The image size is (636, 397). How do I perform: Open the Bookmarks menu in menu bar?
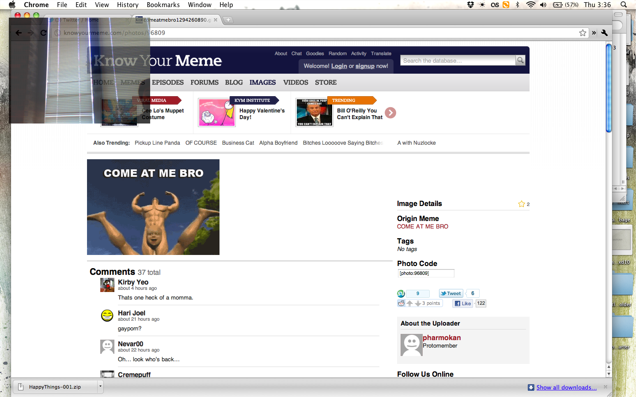[163, 5]
